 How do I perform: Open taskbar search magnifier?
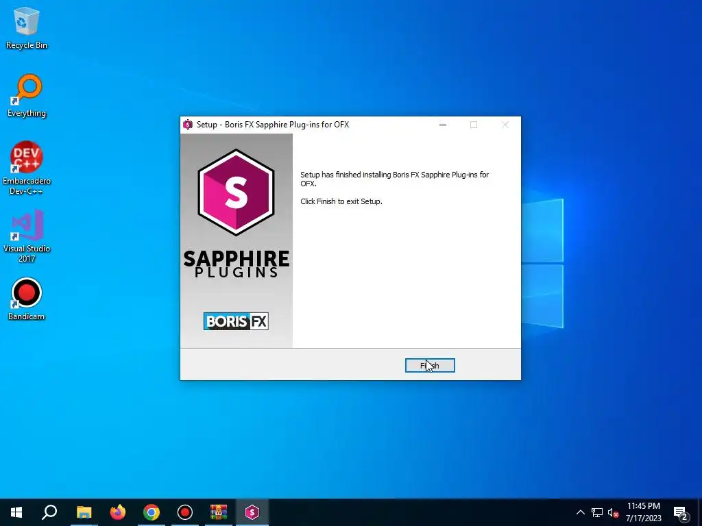[49, 512]
